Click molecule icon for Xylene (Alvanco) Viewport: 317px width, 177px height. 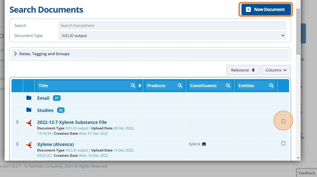[x=29, y=145]
